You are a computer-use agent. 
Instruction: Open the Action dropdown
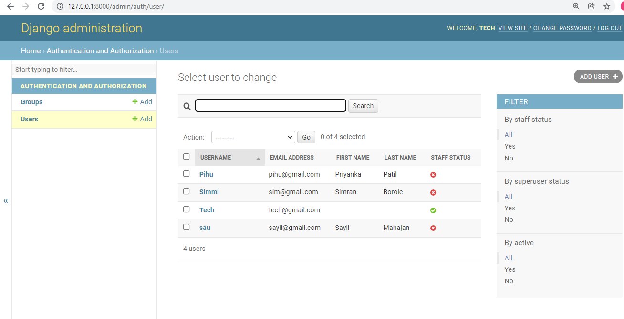[253, 137]
